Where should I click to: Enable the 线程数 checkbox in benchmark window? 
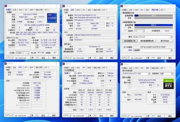pyautogui.click(x=126, y=31)
